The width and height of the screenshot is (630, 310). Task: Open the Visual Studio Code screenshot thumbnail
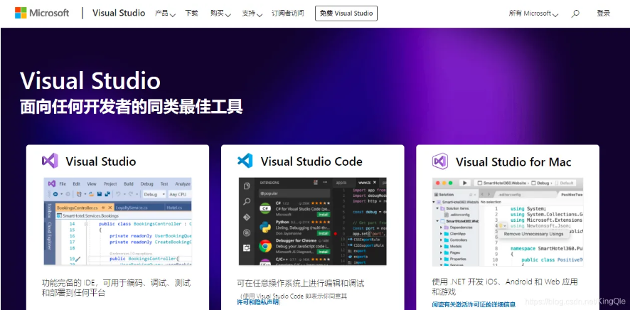313,221
